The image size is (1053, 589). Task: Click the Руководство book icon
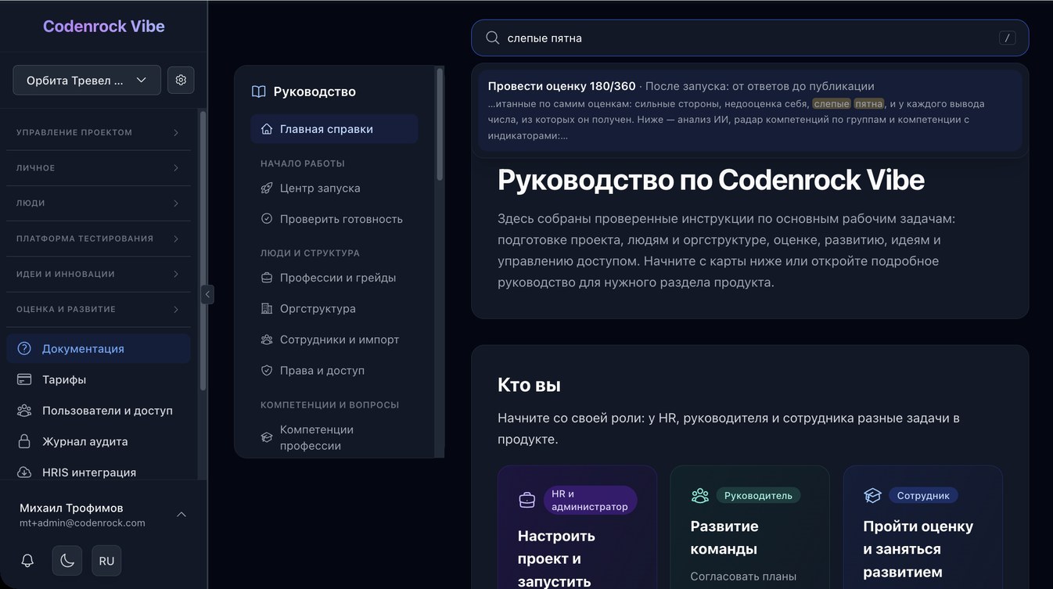tap(259, 92)
